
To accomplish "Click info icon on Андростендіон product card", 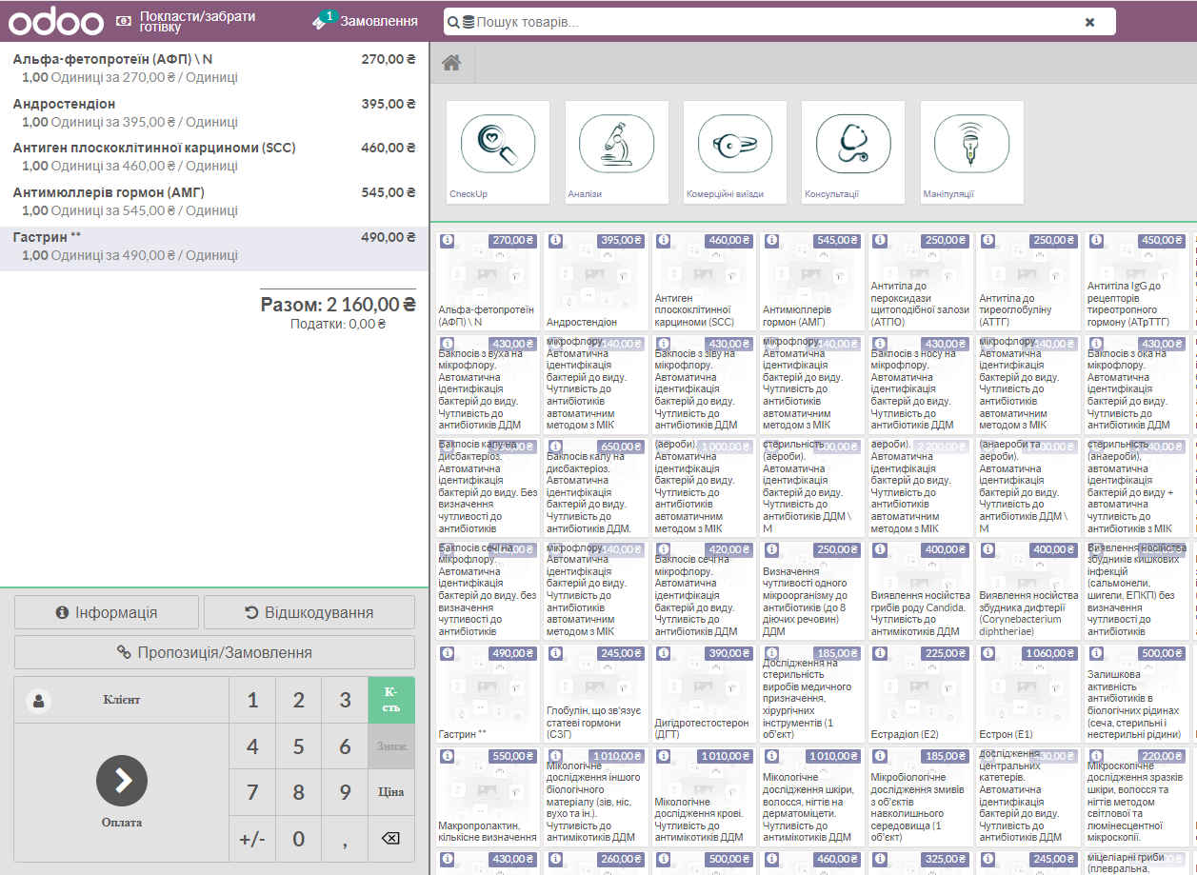I will click(555, 241).
